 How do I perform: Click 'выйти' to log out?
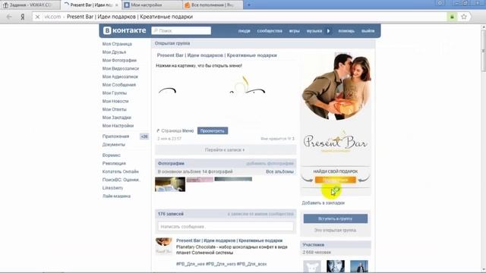pos(368,31)
